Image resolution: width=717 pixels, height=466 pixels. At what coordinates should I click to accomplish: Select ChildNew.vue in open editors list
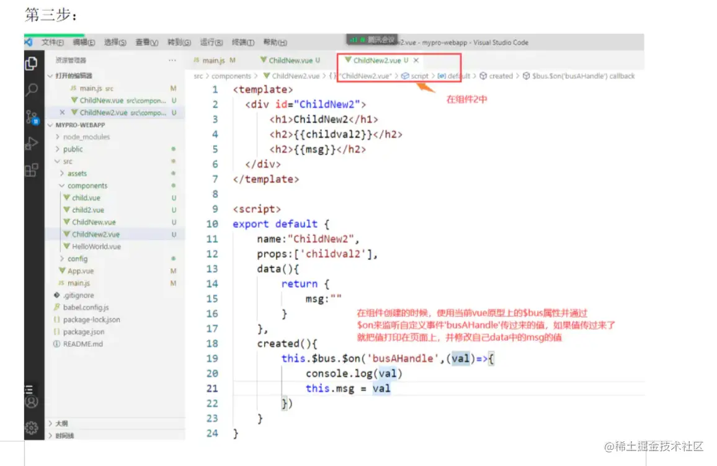123,100
